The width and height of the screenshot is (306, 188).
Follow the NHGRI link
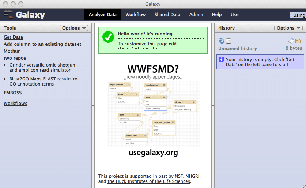[x=193, y=176]
